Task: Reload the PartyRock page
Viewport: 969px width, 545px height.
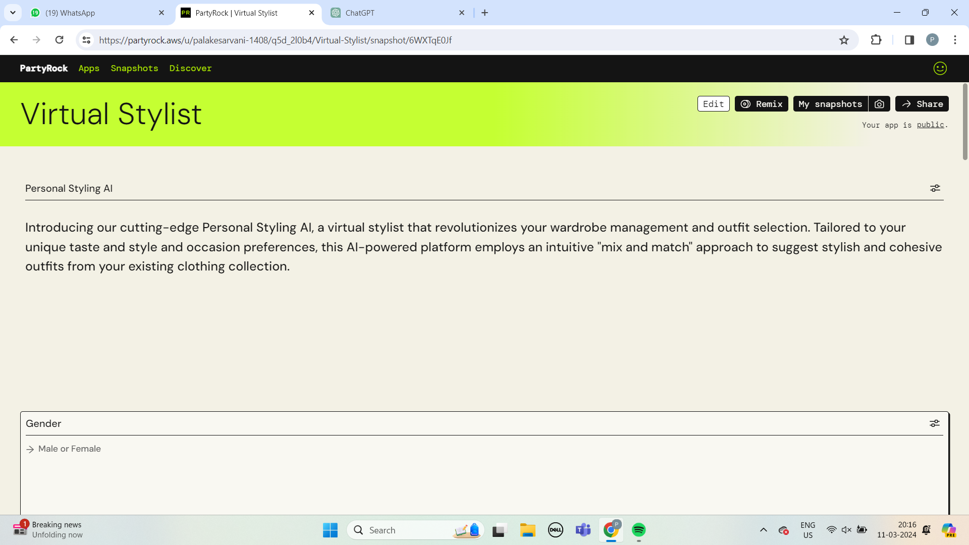Action: tap(59, 40)
